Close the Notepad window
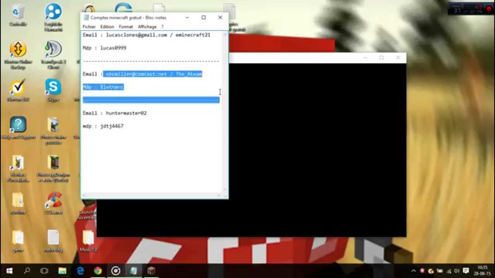 [220, 17]
